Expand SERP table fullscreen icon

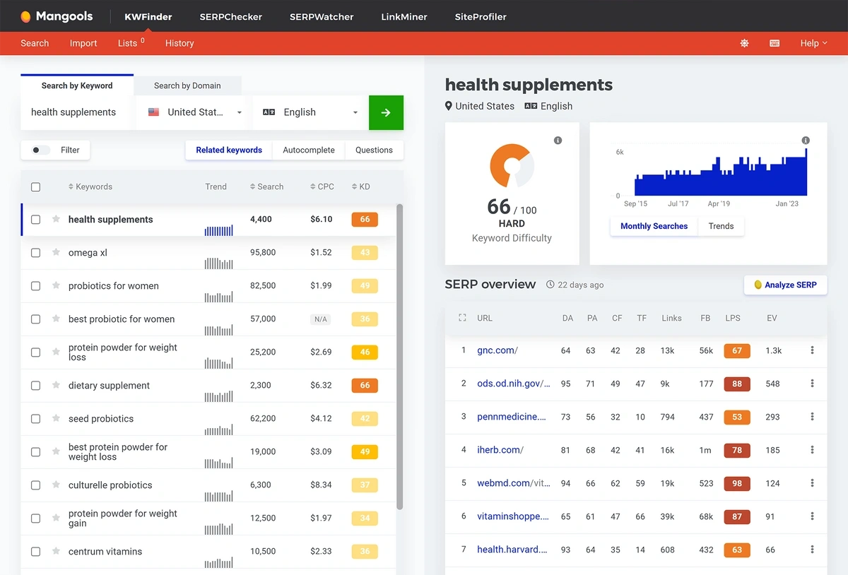click(462, 318)
